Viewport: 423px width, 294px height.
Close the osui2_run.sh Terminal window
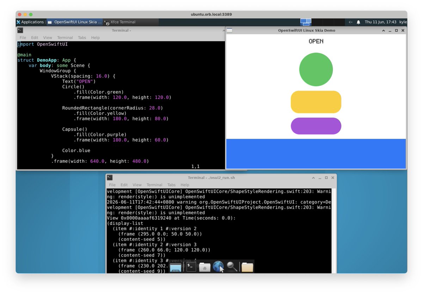333,178
